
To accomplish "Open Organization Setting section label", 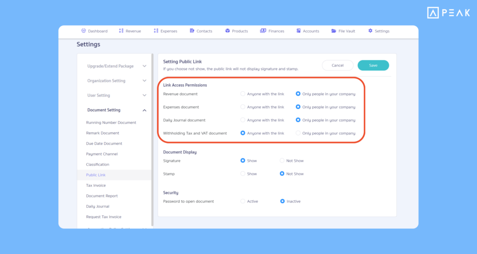I will (x=106, y=80).
